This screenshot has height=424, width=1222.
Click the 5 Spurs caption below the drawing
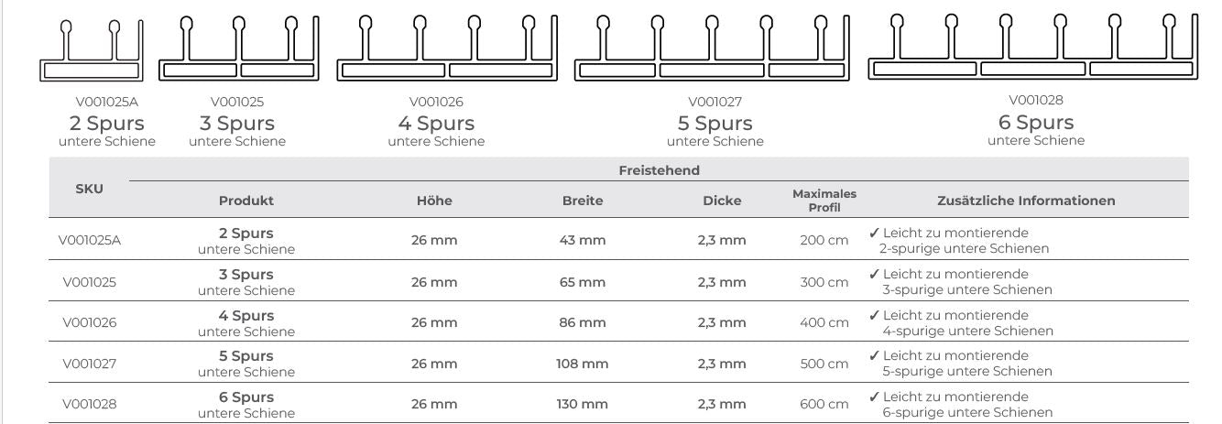tap(715, 123)
